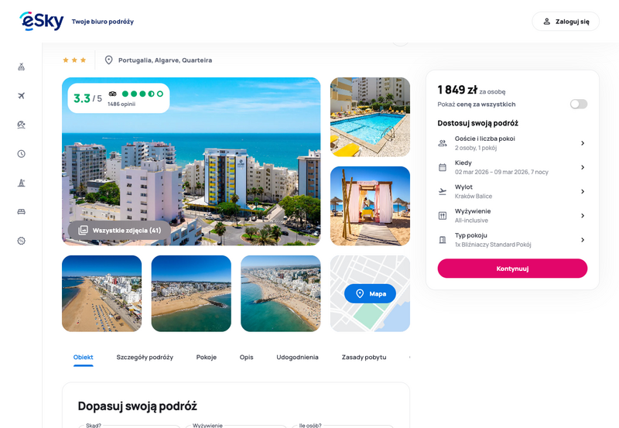Expand the Wyżywienie All-inclusive row

point(512,216)
